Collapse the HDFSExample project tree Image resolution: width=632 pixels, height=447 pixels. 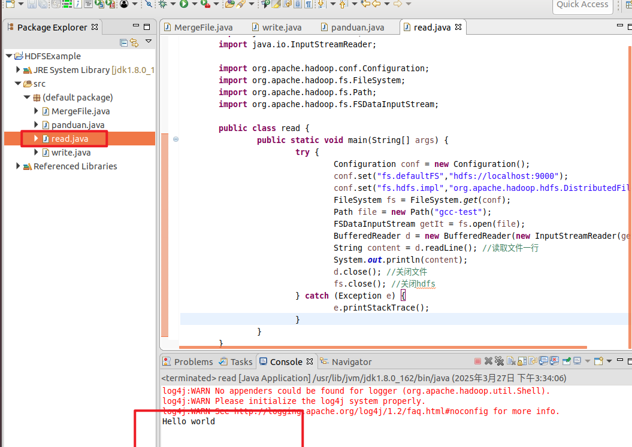click(9, 56)
